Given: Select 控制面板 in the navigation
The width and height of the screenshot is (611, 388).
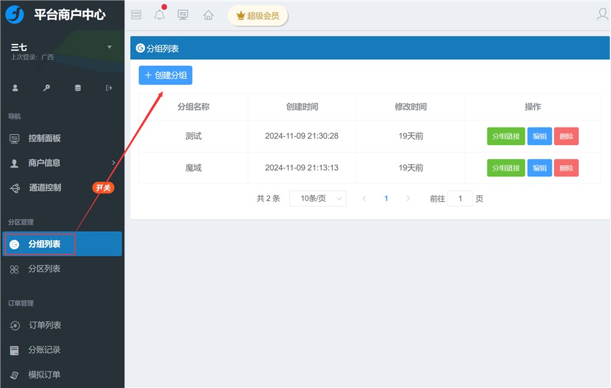Looking at the screenshot, I should 45,138.
